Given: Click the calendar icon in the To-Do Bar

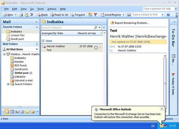Looking at the screenshot, I should (173, 56).
